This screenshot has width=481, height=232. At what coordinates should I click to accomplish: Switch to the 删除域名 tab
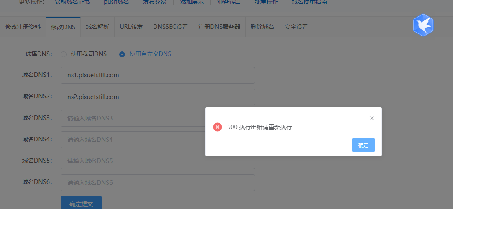pyautogui.click(x=262, y=27)
